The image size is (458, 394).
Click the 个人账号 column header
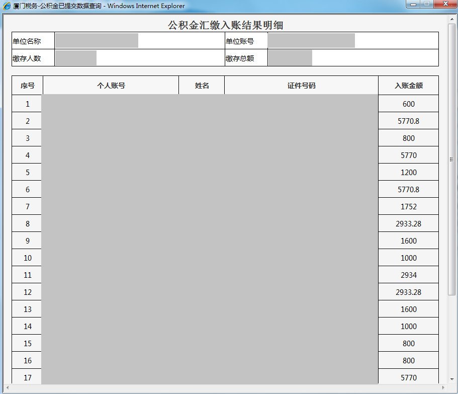(x=111, y=86)
